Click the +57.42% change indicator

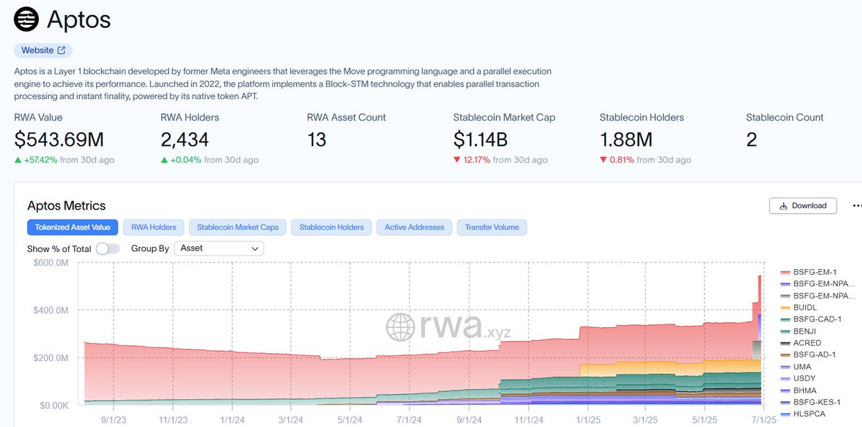click(36, 160)
